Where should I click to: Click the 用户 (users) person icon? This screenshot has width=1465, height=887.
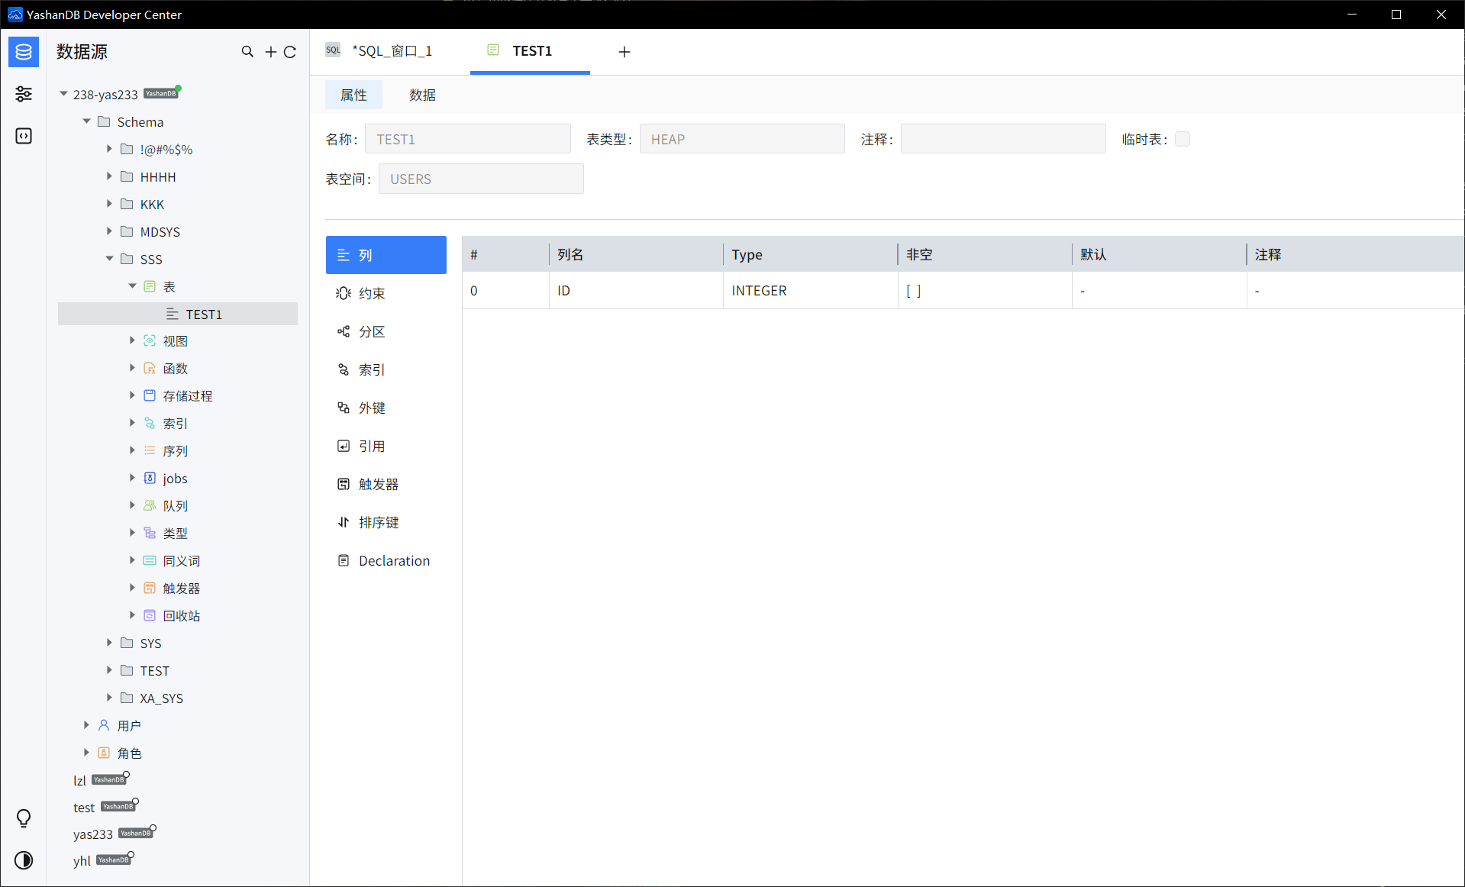[104, 726]
